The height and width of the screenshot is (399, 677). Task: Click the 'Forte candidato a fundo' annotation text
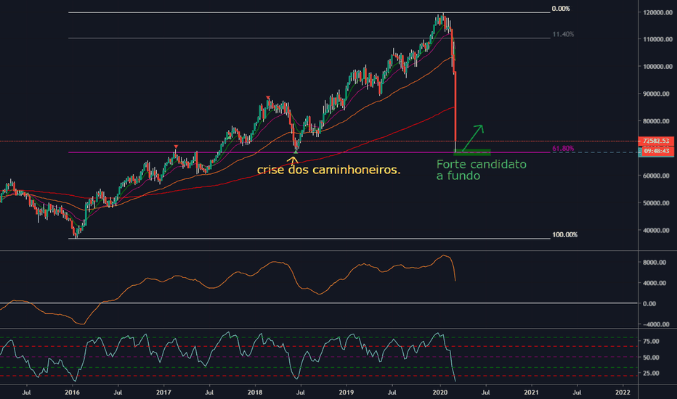tap(481, 170)
